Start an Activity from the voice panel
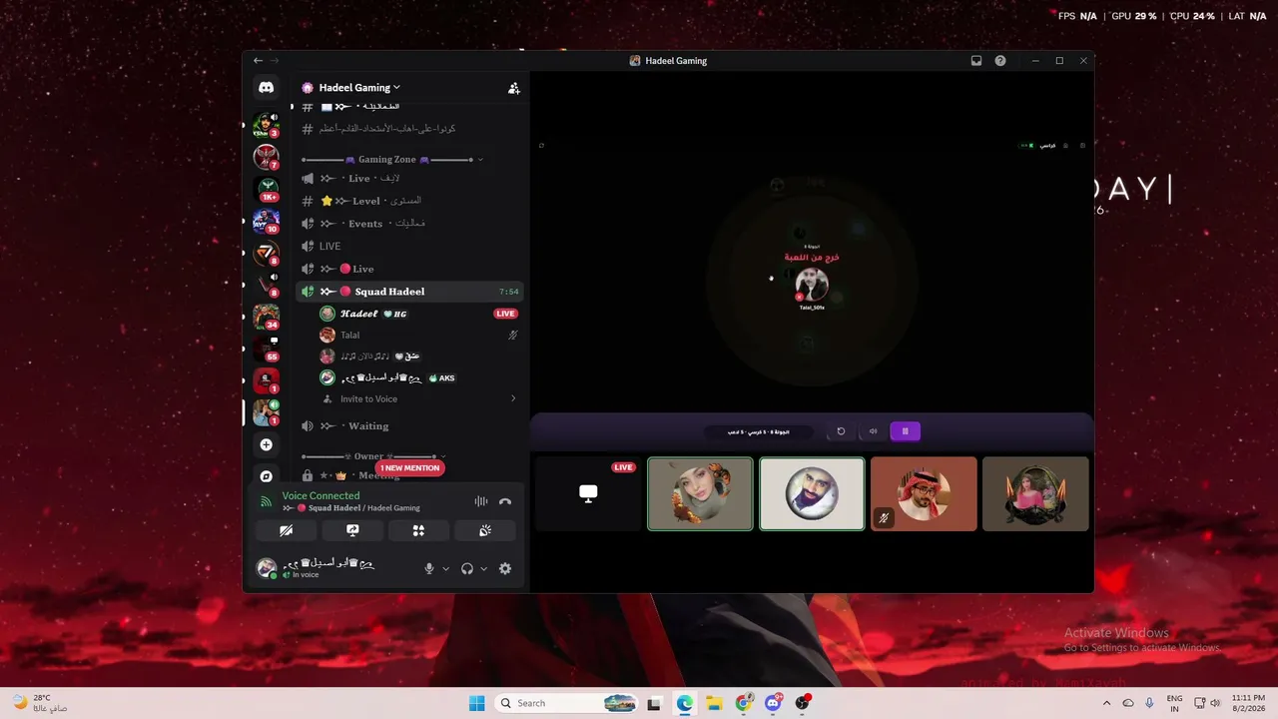This screenshot has height=719, width=1278. [x=418, y=530]
